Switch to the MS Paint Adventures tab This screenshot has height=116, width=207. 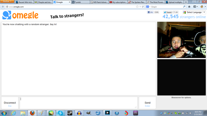point(99,2)
